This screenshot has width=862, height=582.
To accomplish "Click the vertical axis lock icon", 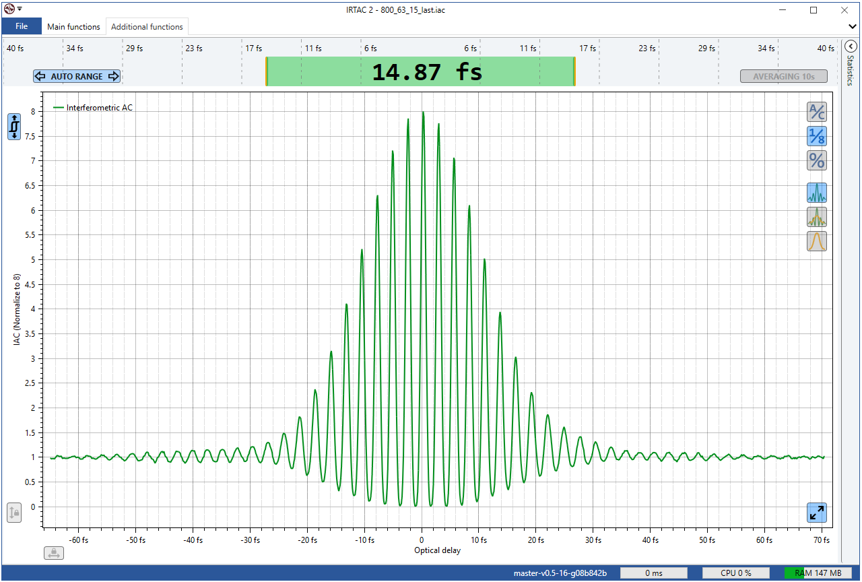I will pyautogui.click(x=14, y=513).
